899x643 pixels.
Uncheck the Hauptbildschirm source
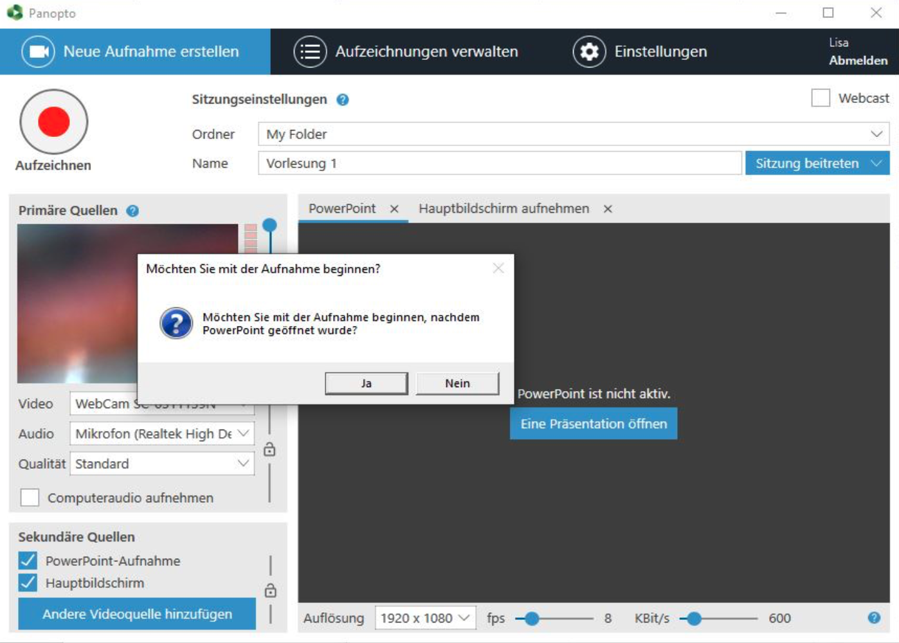(x=28, y=583)
